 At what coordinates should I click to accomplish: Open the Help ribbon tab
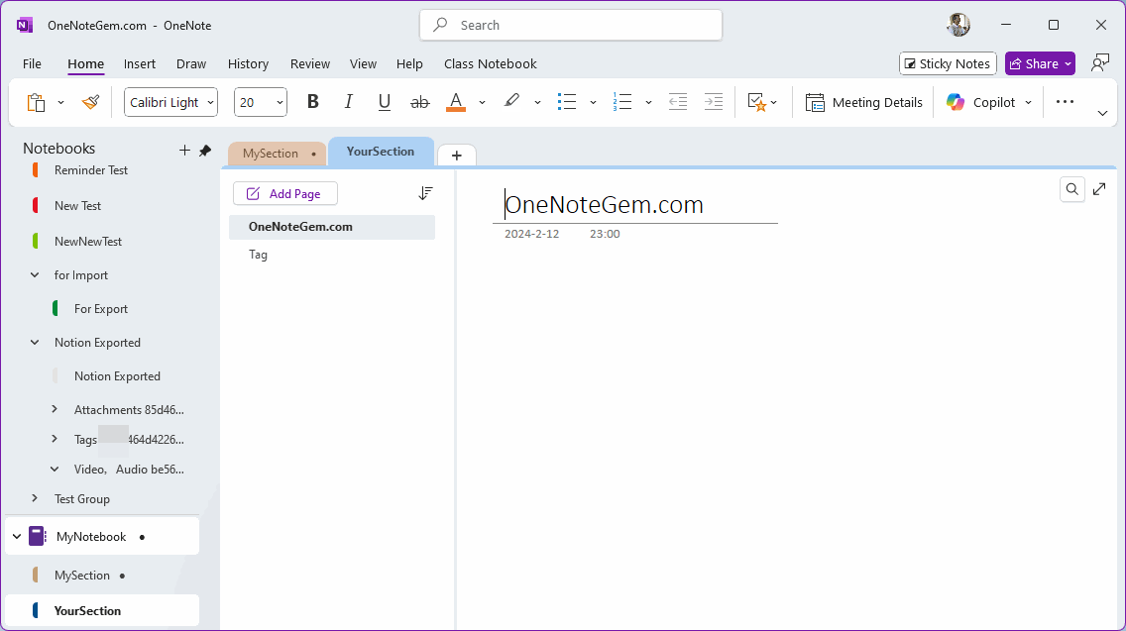409,63
